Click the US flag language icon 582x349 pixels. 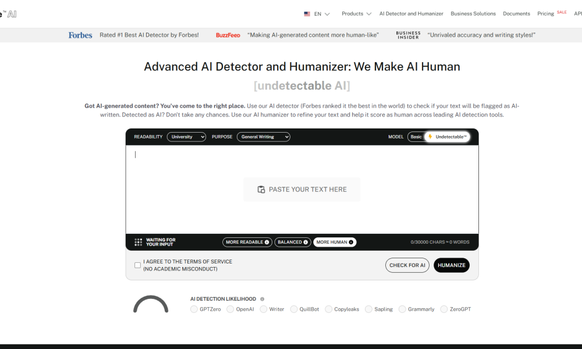tap(307, 14)
